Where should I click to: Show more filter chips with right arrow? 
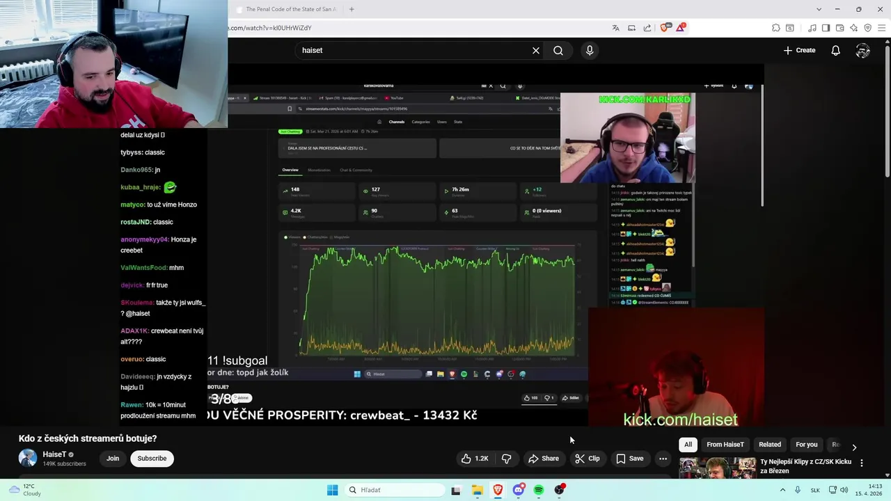pyautogui.click(x=854, y=447)
